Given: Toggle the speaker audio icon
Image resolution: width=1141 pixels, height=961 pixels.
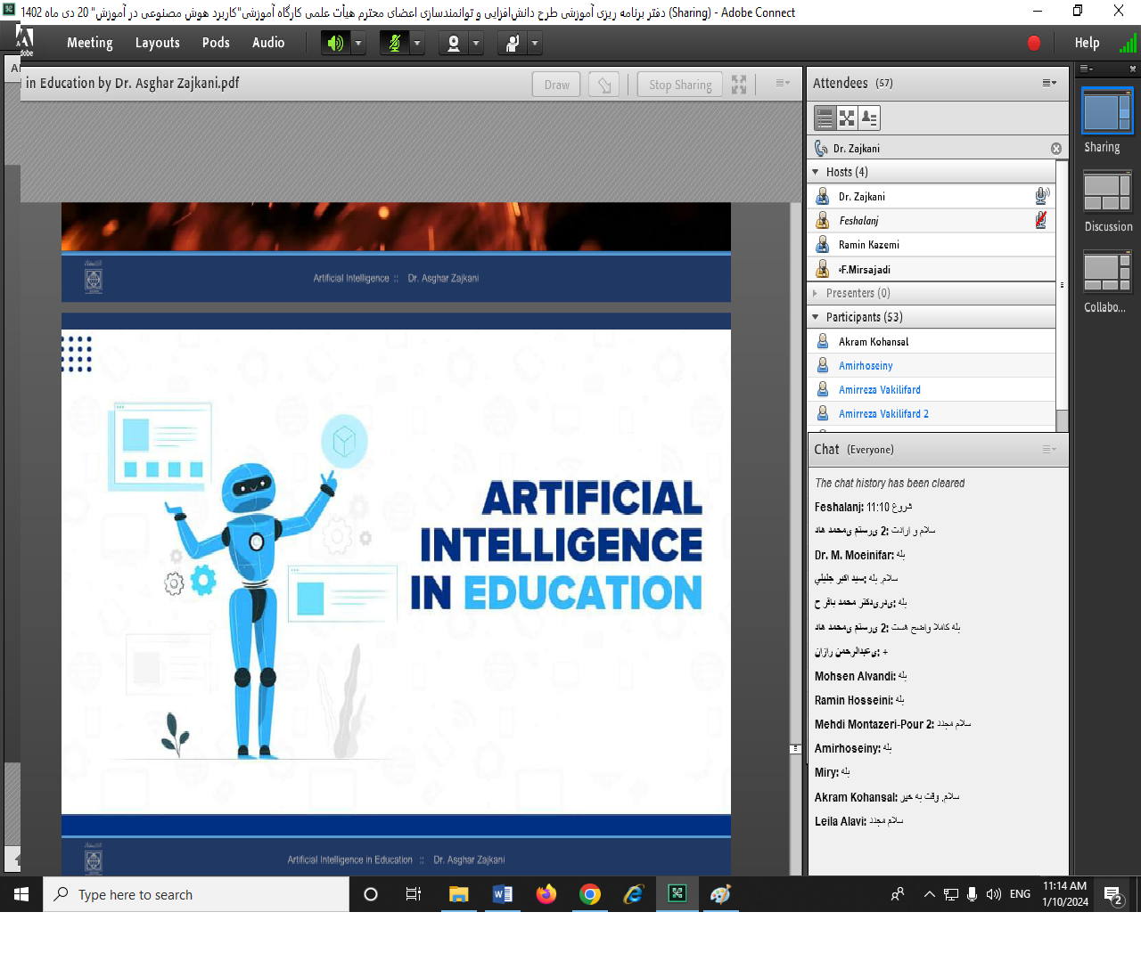Looking at the screenshot, I should tap(335, 43).
